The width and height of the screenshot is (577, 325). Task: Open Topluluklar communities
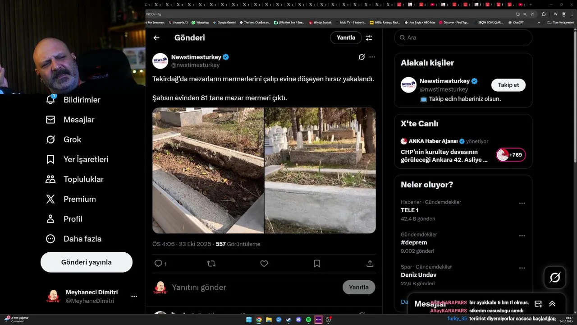point(75,179)
